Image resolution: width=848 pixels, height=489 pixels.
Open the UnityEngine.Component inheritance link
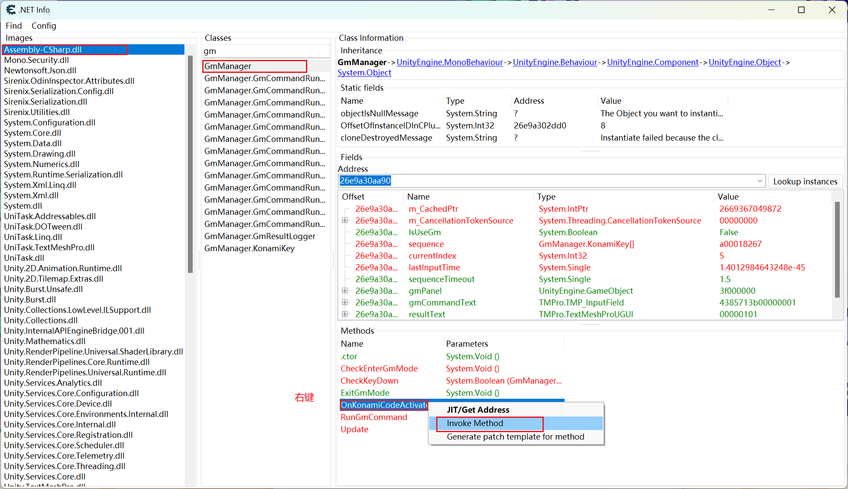pyautogui.click(x=653, y=62)
